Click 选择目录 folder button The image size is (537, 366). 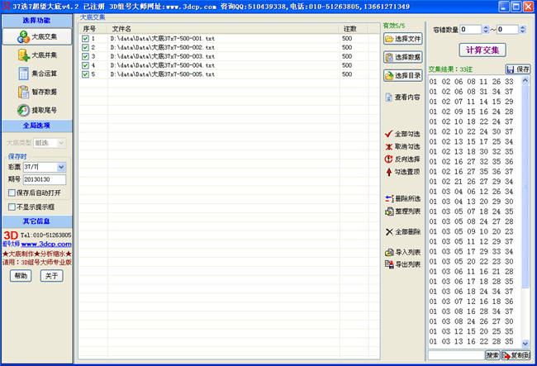point(403,75)
